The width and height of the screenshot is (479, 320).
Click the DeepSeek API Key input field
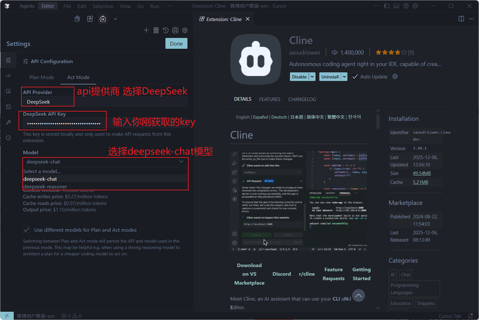click(63, 123)
